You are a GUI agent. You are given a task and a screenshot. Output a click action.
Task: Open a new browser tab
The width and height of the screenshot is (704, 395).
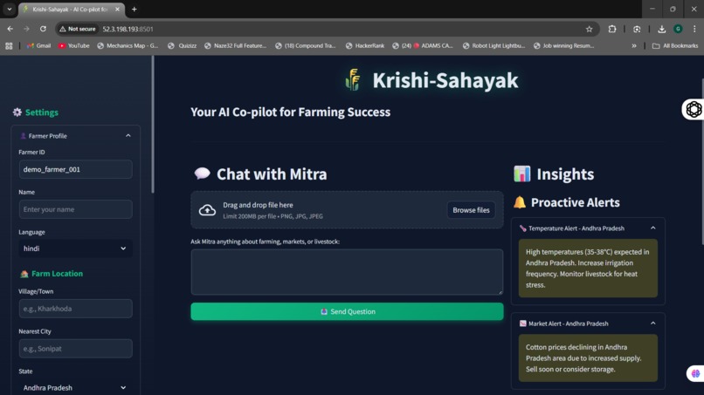(x=134, y=9)
